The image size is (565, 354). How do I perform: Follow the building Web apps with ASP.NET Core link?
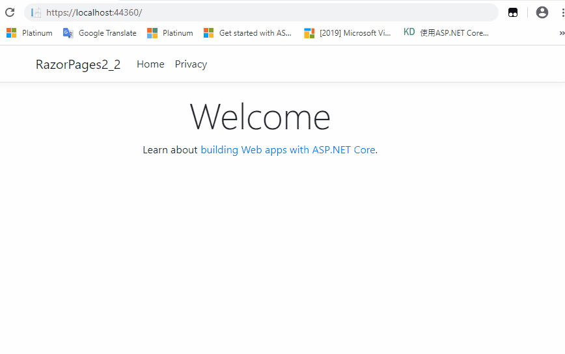(x=288, y=150)
